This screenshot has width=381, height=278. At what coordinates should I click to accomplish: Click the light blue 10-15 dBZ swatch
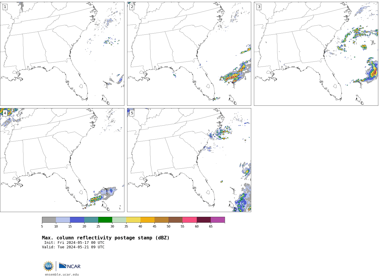click(63, 220)
